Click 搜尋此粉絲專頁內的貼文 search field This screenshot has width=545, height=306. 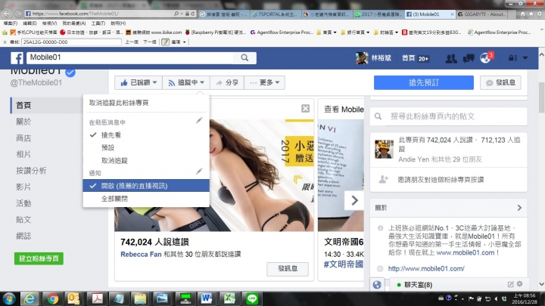448,116
